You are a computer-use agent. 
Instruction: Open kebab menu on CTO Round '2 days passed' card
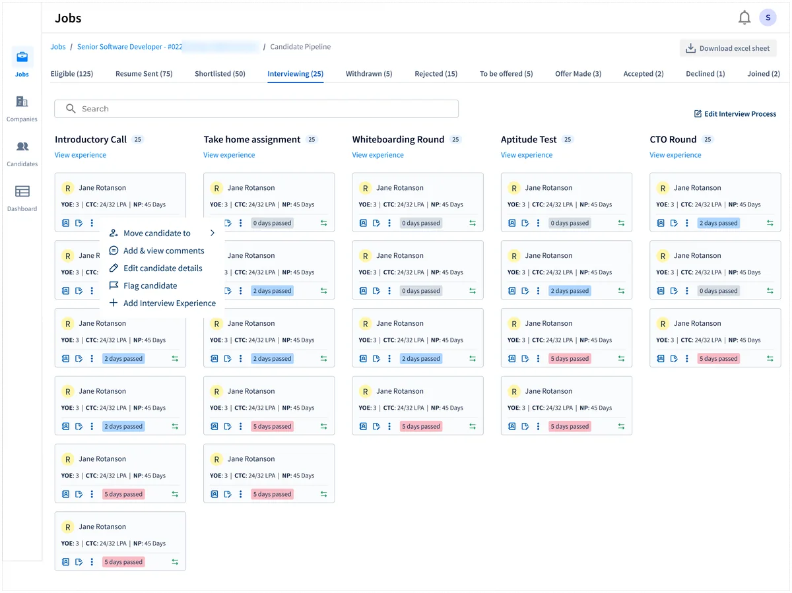coord(687,223)
